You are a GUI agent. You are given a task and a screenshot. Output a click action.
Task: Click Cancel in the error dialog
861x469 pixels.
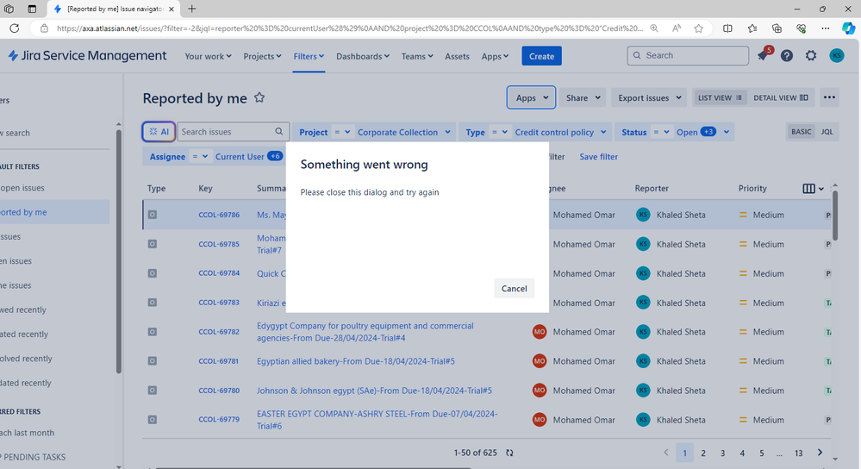point(514,288)
